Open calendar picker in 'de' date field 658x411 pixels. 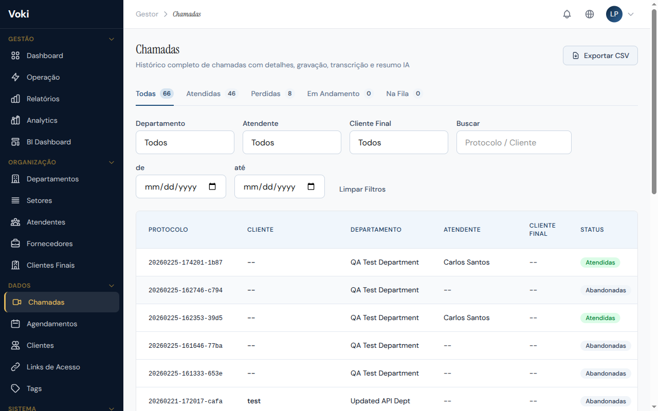[212, 186]
